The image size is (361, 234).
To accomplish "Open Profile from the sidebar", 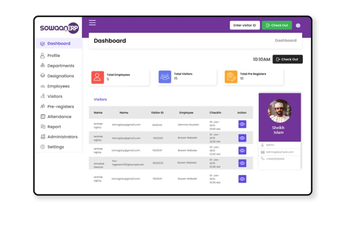I will click(54, 56).
